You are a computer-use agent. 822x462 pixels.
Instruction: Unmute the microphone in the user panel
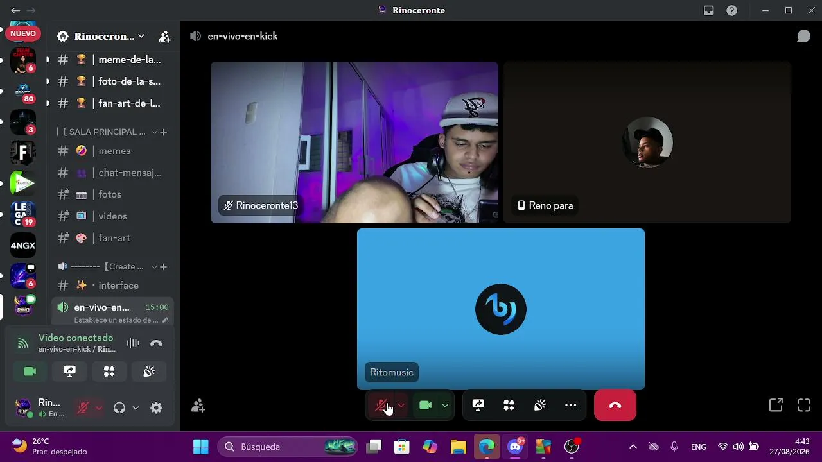point(82,408)
